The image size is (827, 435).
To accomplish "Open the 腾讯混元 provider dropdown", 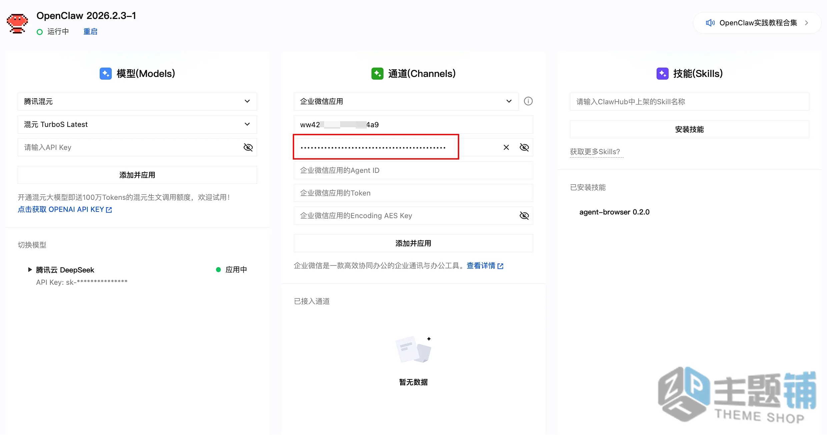I will (137, 101).
